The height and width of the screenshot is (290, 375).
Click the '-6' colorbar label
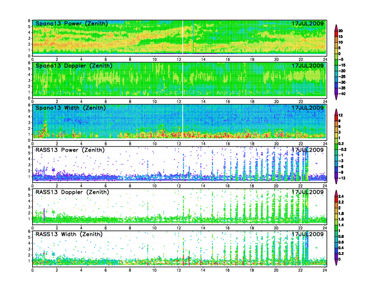341,166
